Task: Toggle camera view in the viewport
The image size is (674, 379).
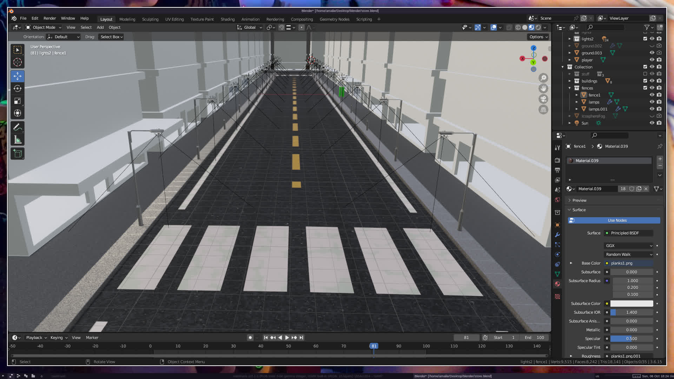Action: 543,99
